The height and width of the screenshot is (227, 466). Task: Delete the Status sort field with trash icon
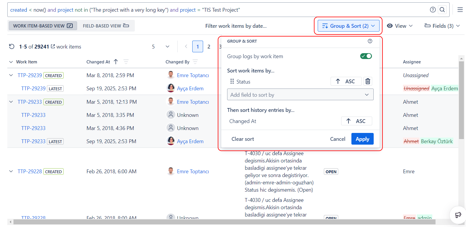(x=368, y=81)
